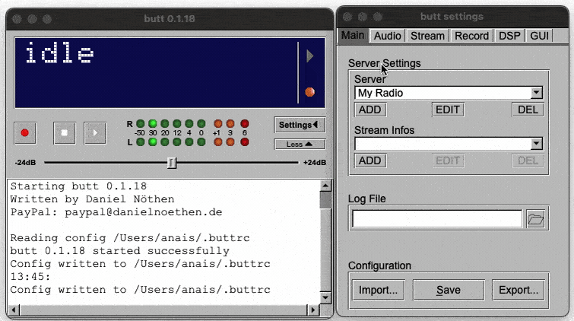
Task: Click EDIT to modify the server
Action: (448, 110)
